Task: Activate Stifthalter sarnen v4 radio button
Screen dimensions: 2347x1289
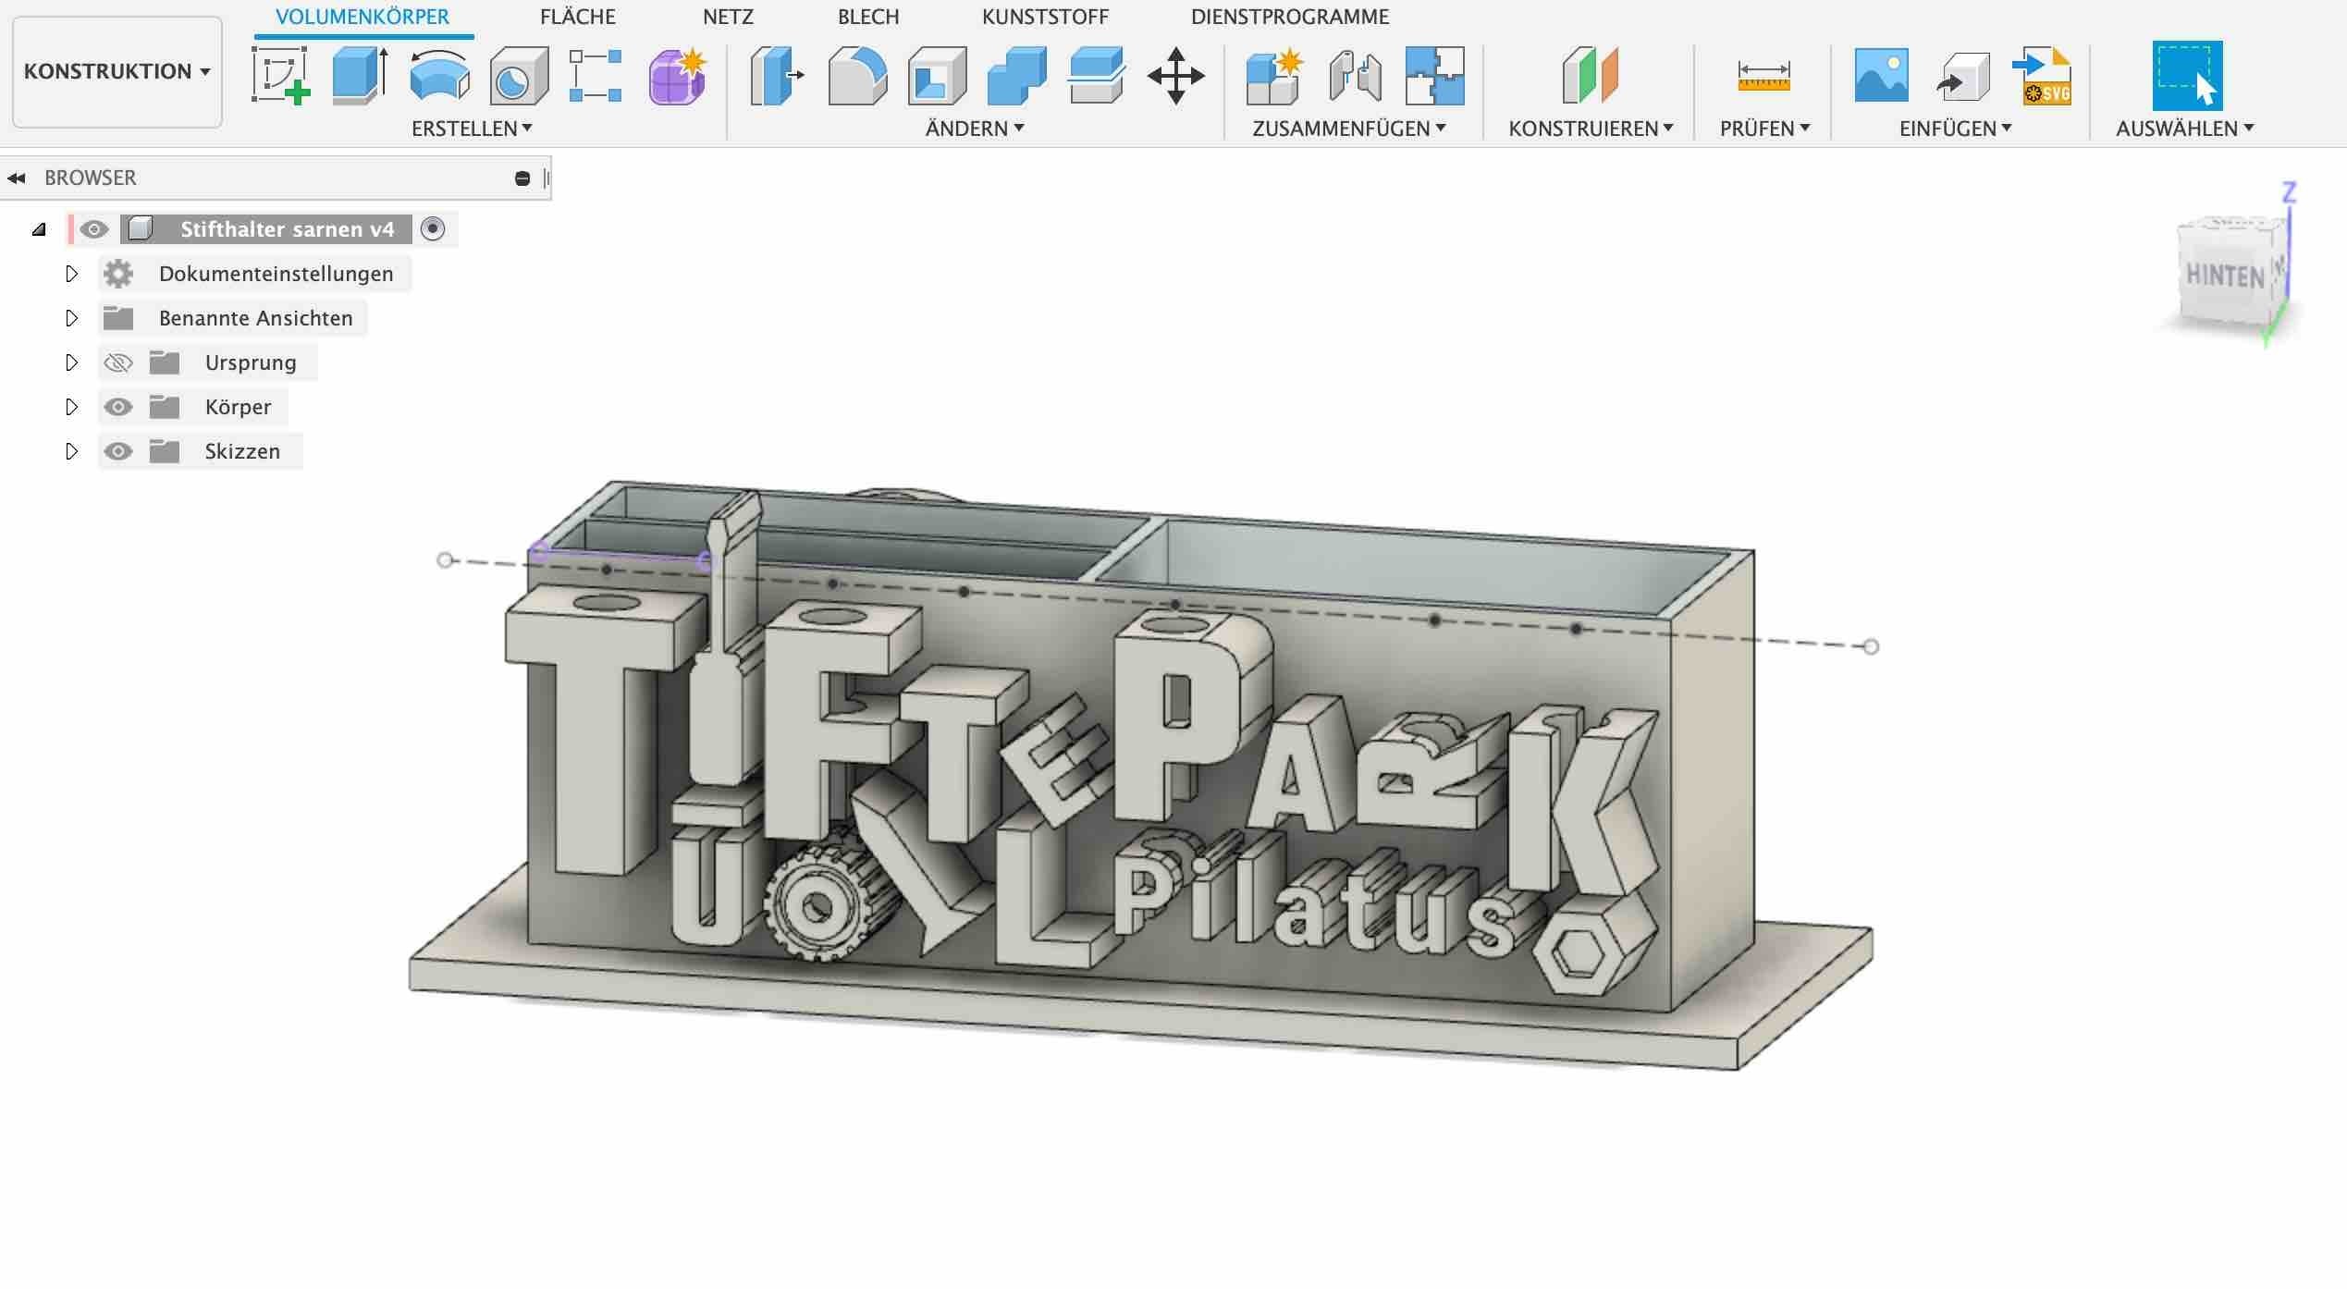Action: tap(433, 228)
